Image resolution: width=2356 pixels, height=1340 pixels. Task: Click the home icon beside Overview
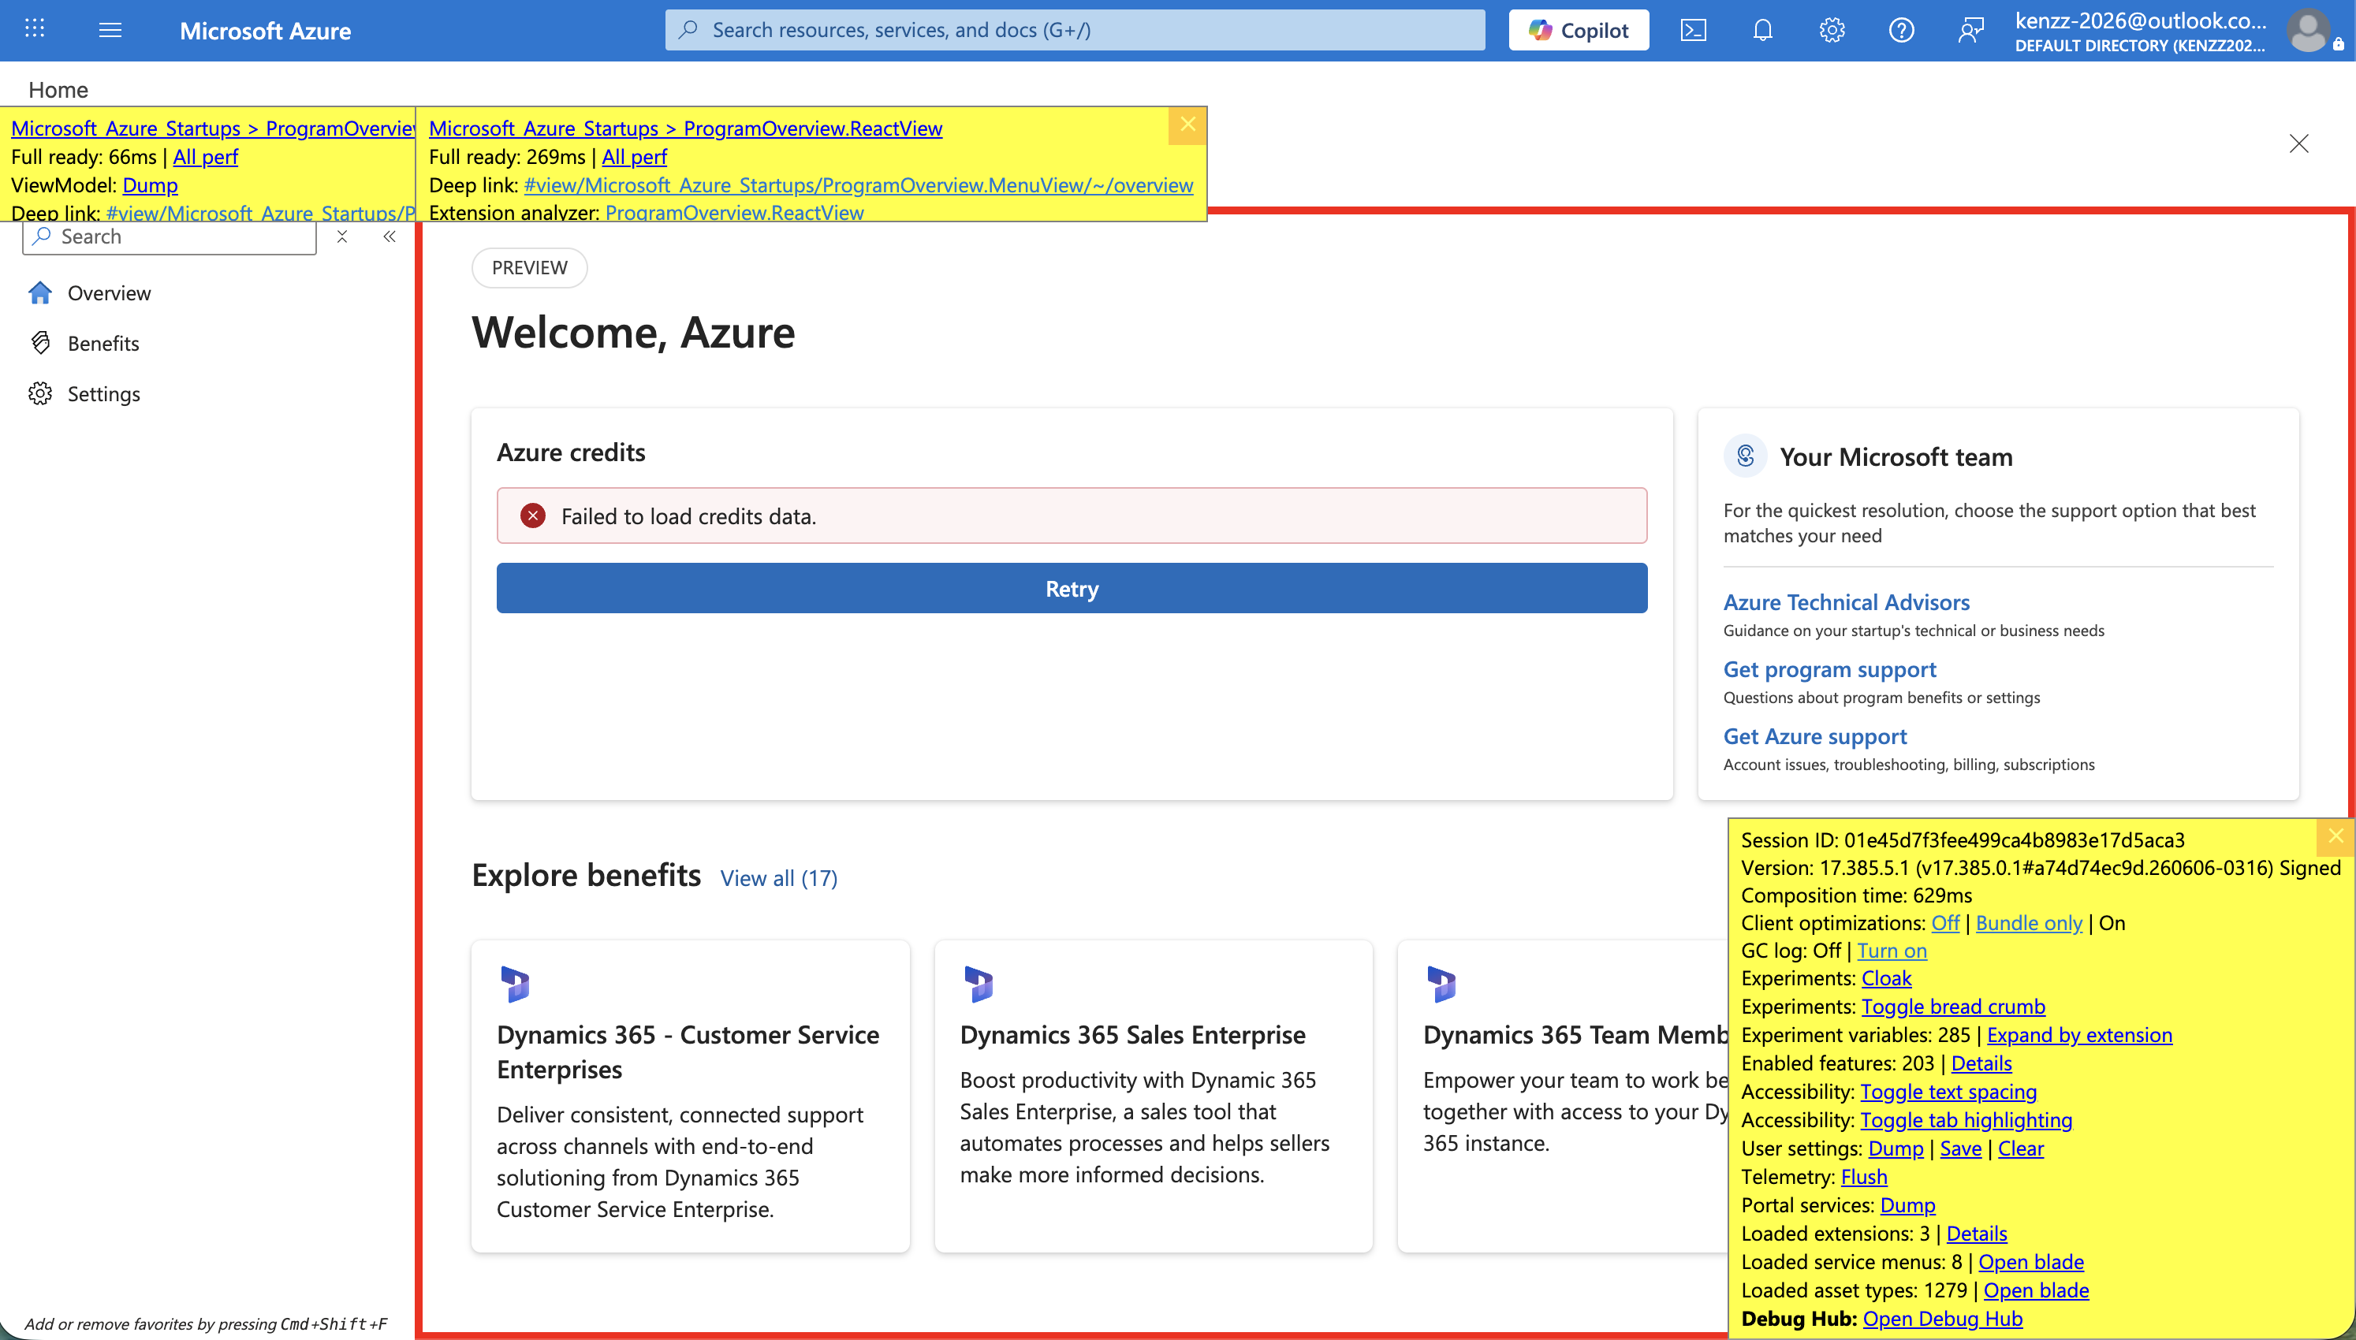(x=39, y=292)
